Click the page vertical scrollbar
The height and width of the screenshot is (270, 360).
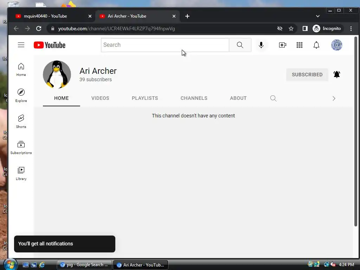point(355,131)
